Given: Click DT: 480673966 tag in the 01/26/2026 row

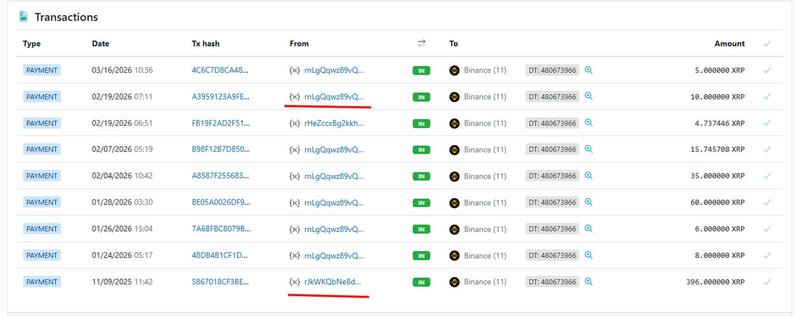Looking at the screenshot, I should (552, 229).
